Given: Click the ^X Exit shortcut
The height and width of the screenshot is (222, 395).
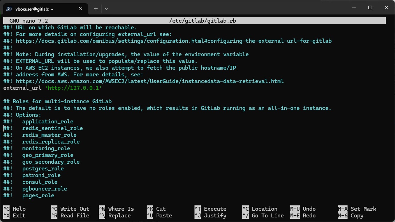Looking at the screenshot, I should 15,216.
